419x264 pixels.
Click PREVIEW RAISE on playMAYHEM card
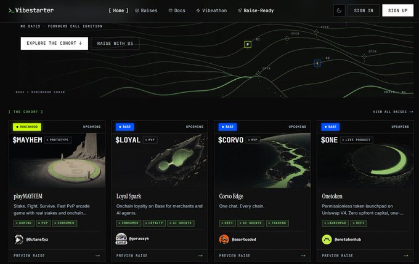(x=29, y=256)
